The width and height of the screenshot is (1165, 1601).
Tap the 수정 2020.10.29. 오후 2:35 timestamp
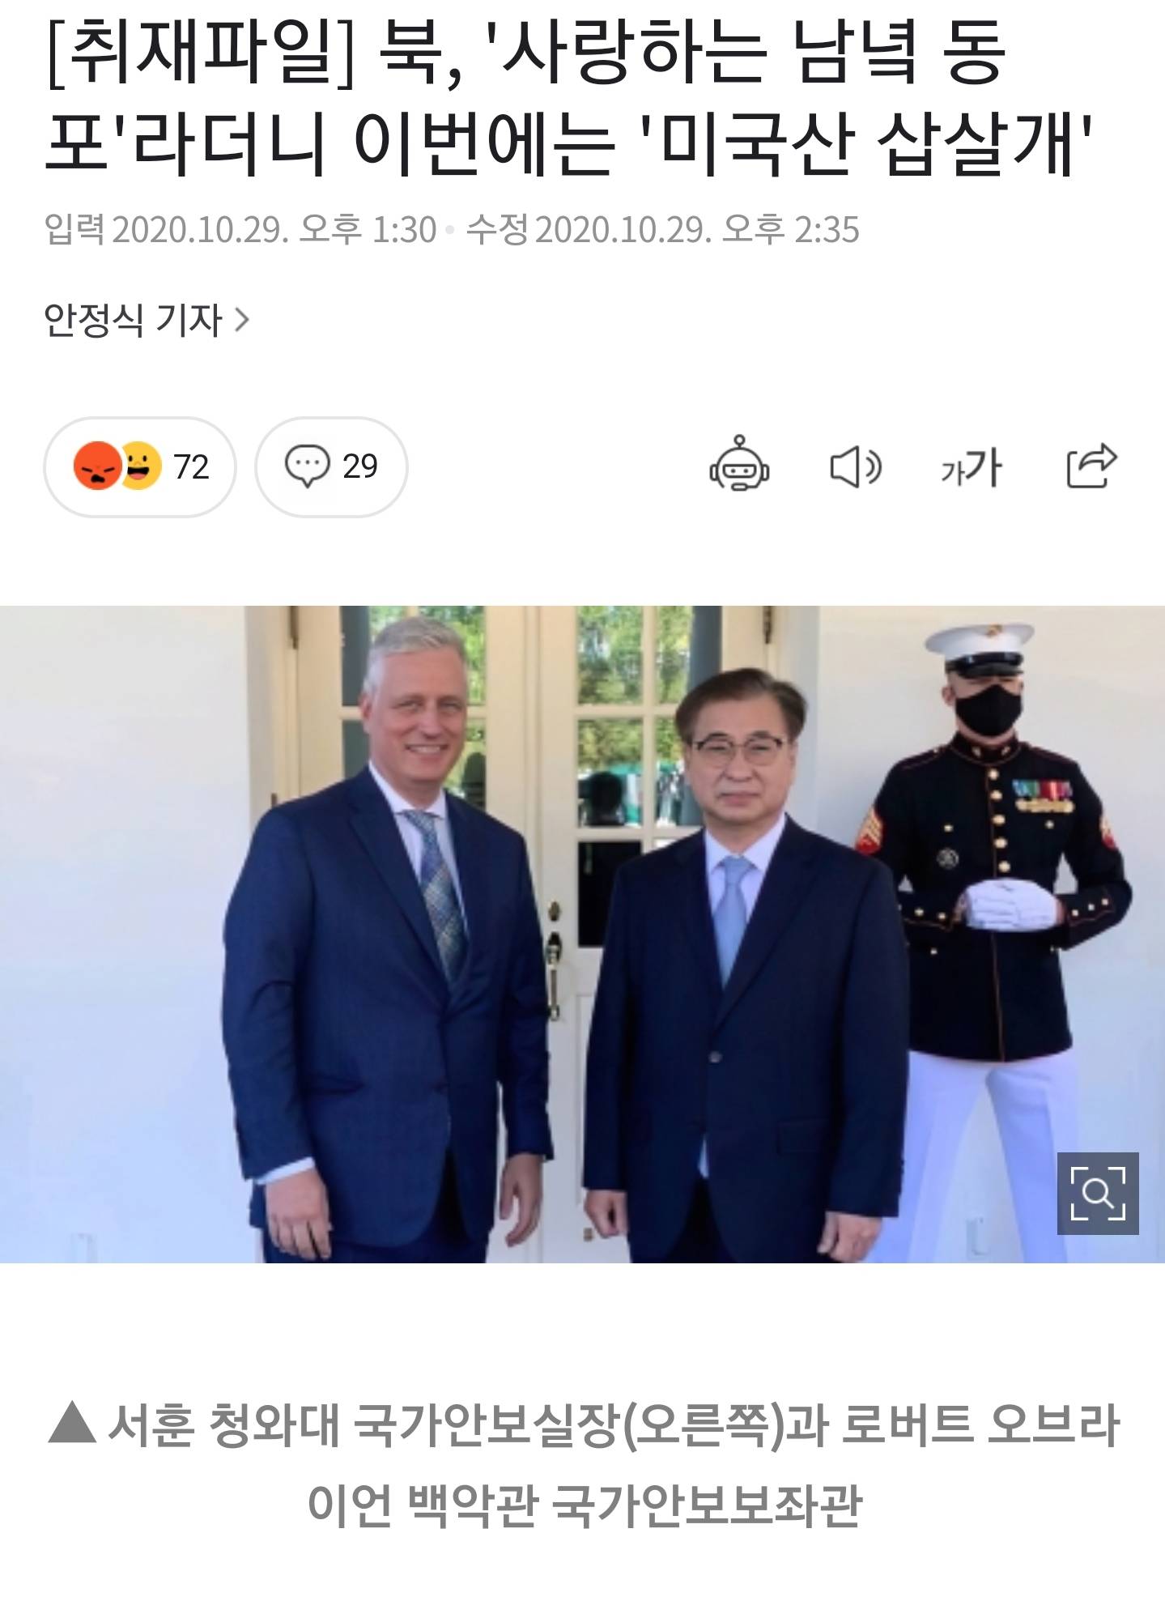tap(663, 230)
